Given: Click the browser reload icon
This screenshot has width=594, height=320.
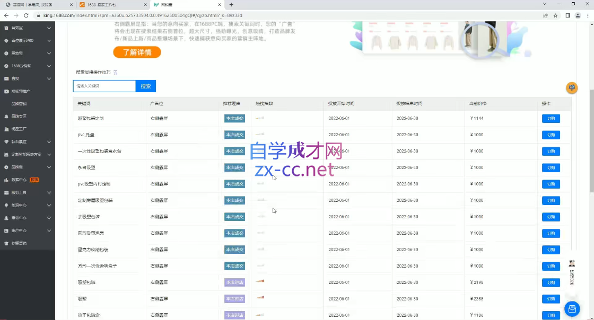Looking at the screenshot, I should 25,15.
